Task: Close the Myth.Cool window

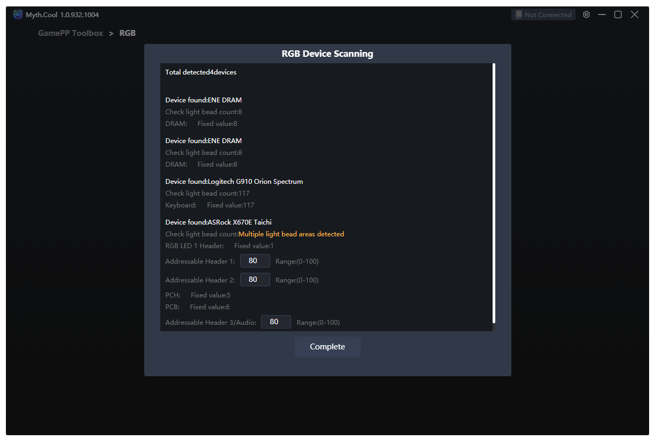Action: pos(635,14)
